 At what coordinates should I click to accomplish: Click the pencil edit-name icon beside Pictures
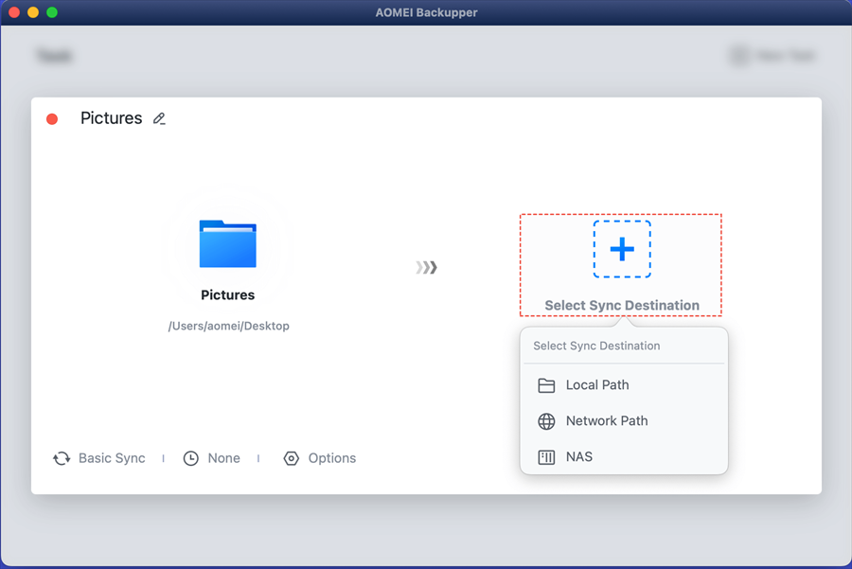159,118
